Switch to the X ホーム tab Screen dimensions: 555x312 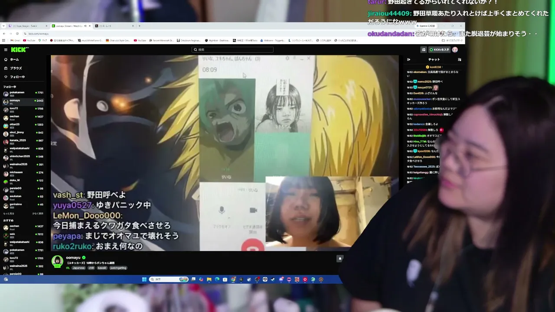click(x=114, y=26)
